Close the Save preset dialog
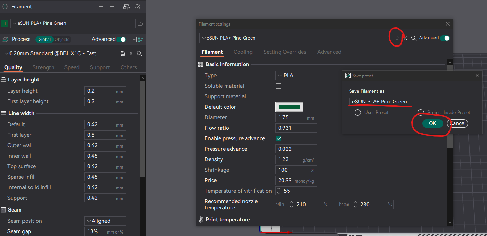This screenshot has width=487, height=236. (477, 76)
